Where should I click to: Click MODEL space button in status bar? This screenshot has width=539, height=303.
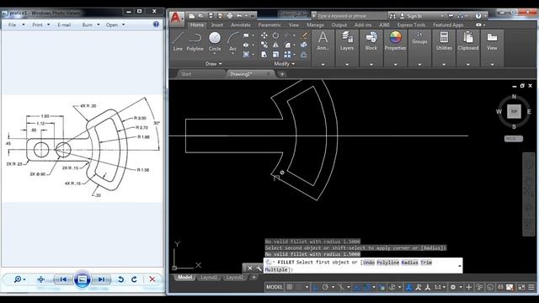(275, 287)
